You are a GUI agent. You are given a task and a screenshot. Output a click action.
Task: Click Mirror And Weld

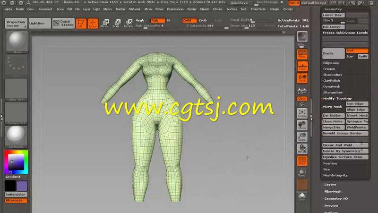coord(345,145)
